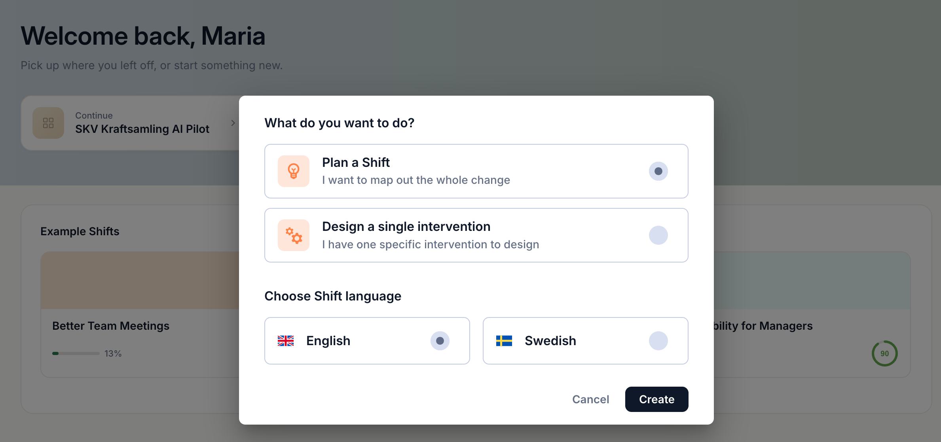Click the Design a single intervention title
The image size is (941, 442).
click(406, 227)
